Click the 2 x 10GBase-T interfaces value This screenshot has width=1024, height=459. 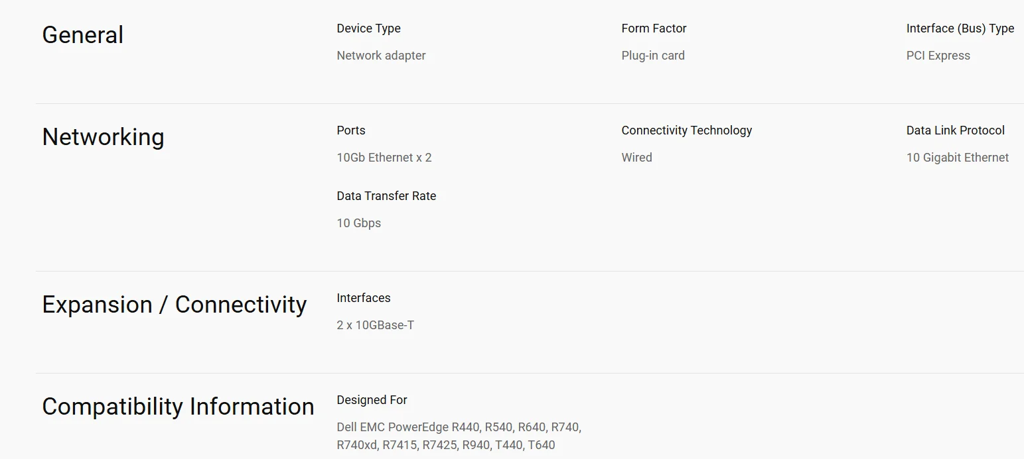(x=376, y=325)
